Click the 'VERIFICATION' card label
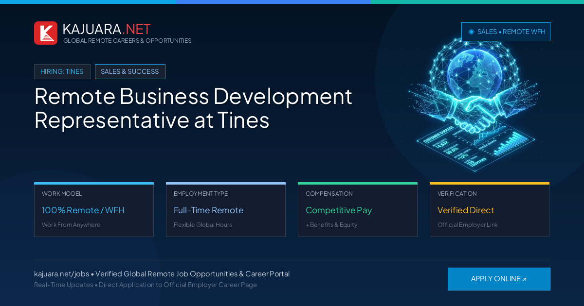Image resolution: width=584 pixels, height=306 pixels. (457, 194)
